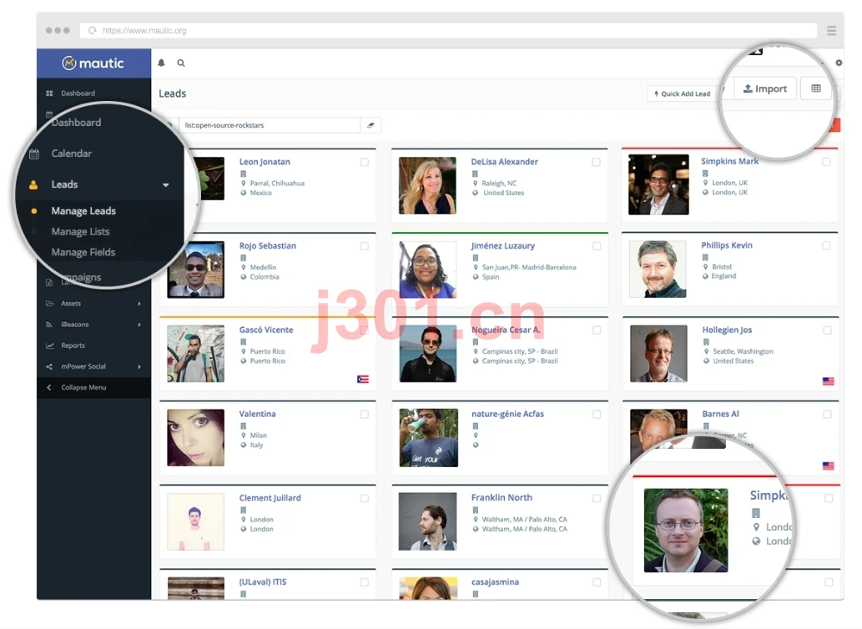Click the small Dashboard grid icon in sidebar
862x629 pixels.
point(49,93)
